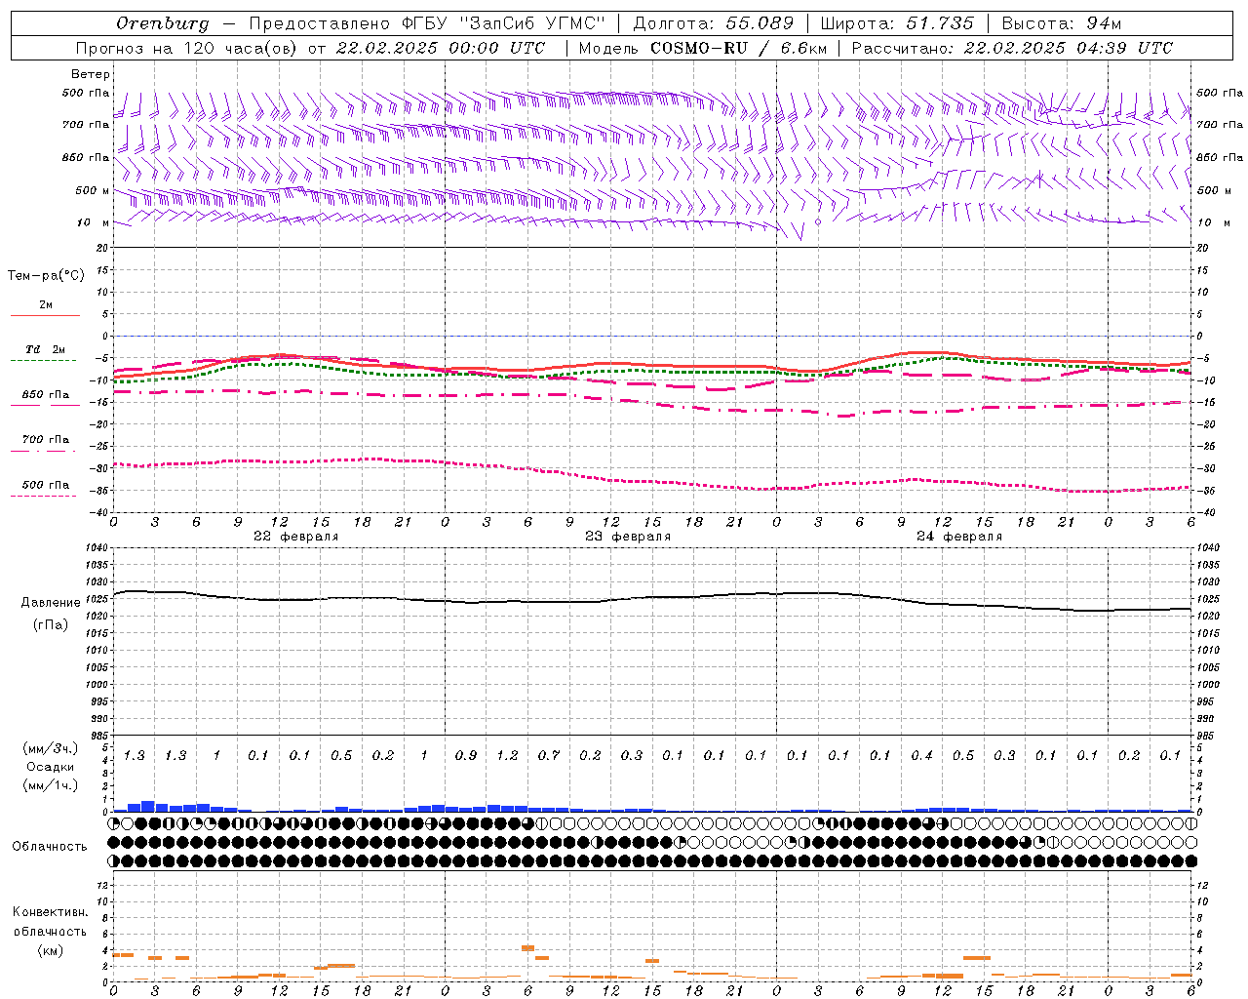Image resolution: width=1248 pixels, height=999 pixels.
Task: Click the 3-hour precipitation value "0.7"
Action: point(549,756)
